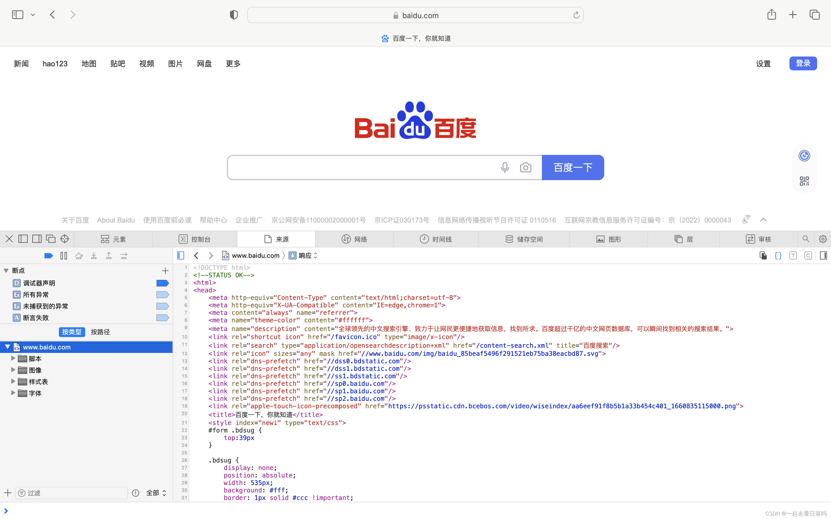Collapse www.baidu.com tree item

[x=8, y=347]
